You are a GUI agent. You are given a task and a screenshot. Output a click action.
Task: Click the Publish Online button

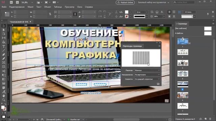coord(125,2)
